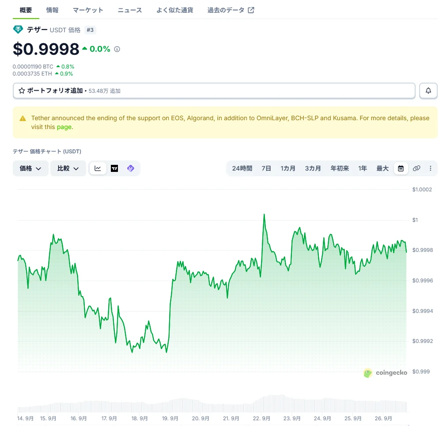The width and height of the screenshot is (443, 426).
Task: Select the 年初来 time range
Action: [340, 168]
